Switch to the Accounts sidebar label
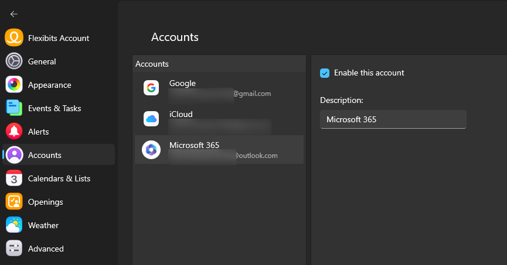The height and width of the screenshot is (265, 507). click(45, 155)
